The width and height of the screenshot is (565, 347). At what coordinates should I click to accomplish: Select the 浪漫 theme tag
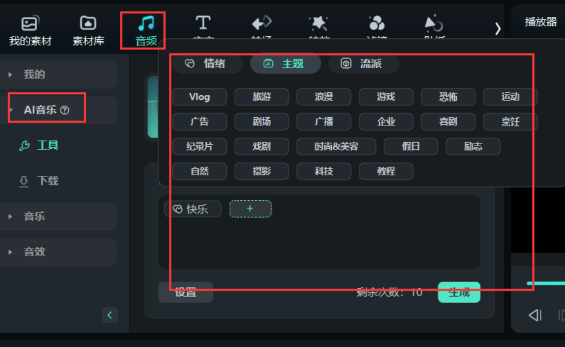(x=324, y=97)
